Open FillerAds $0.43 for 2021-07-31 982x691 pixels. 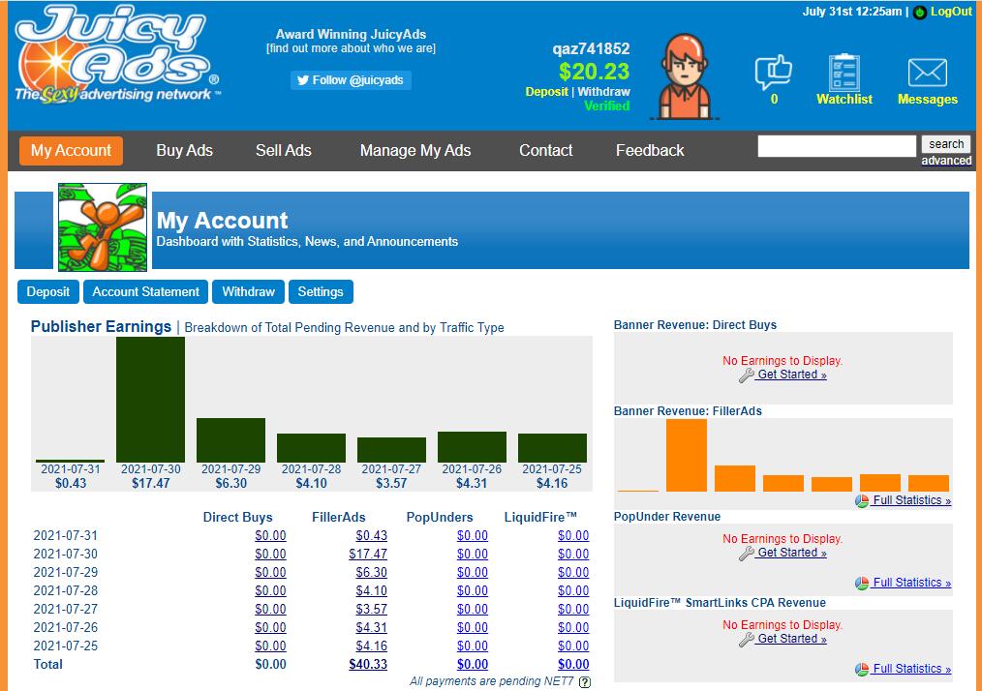pyautogui.click(x=371, y=536)
